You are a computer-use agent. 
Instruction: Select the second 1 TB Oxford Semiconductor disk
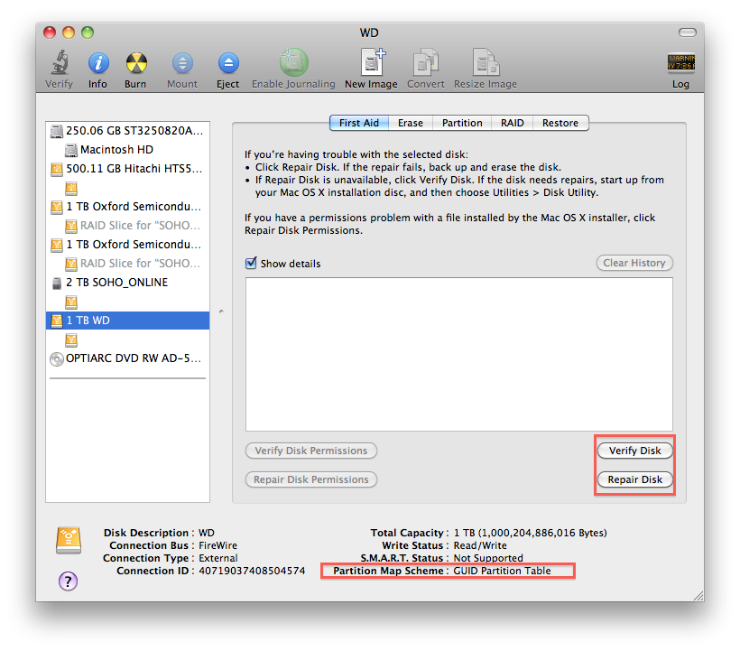127,245
